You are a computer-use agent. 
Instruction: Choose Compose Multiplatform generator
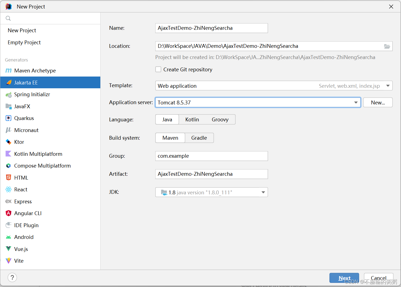[50, 166]
